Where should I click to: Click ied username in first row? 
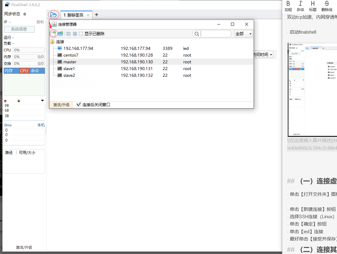pos(186,48)
